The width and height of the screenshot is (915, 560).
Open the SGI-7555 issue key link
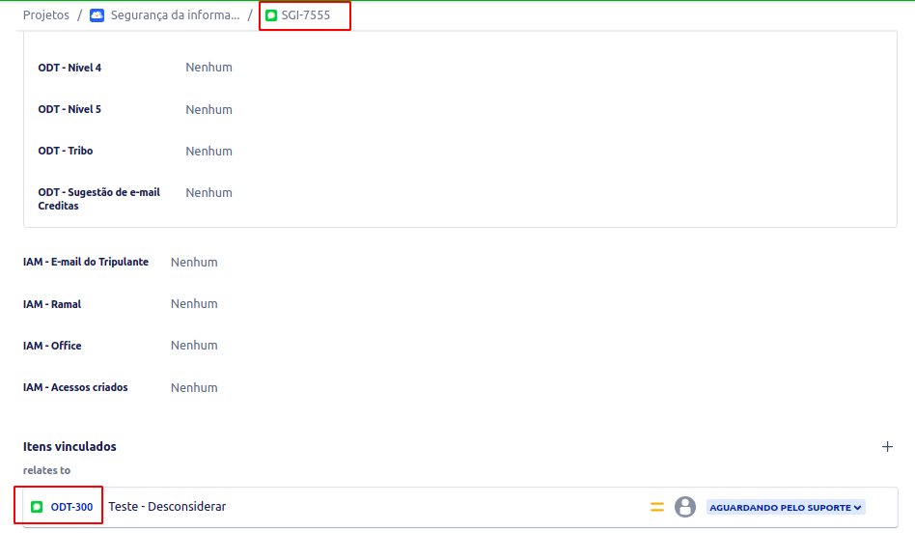pos(306,15)
